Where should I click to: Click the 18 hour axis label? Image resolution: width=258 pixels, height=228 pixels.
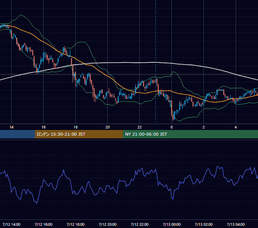(x=76, y=127)
